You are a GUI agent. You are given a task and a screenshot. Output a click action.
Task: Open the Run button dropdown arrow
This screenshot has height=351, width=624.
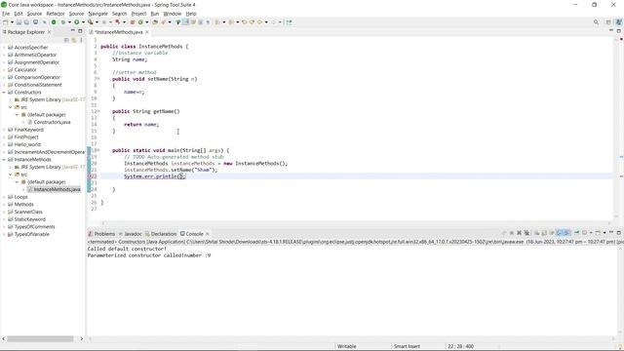coord(83,22)
